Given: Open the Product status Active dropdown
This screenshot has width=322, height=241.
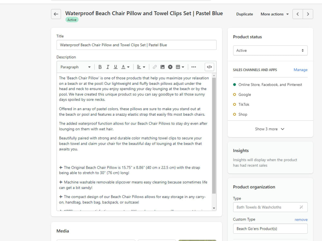Looking at the screenshot, I should click(x=270, y=50).
